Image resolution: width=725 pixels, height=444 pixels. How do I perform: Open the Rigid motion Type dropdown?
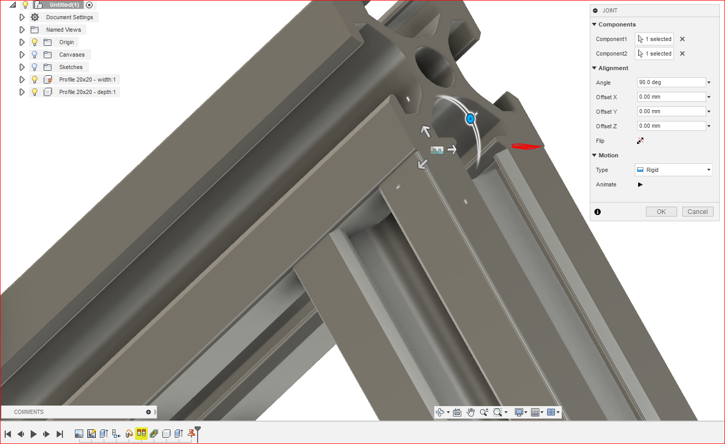pos(709,169)
